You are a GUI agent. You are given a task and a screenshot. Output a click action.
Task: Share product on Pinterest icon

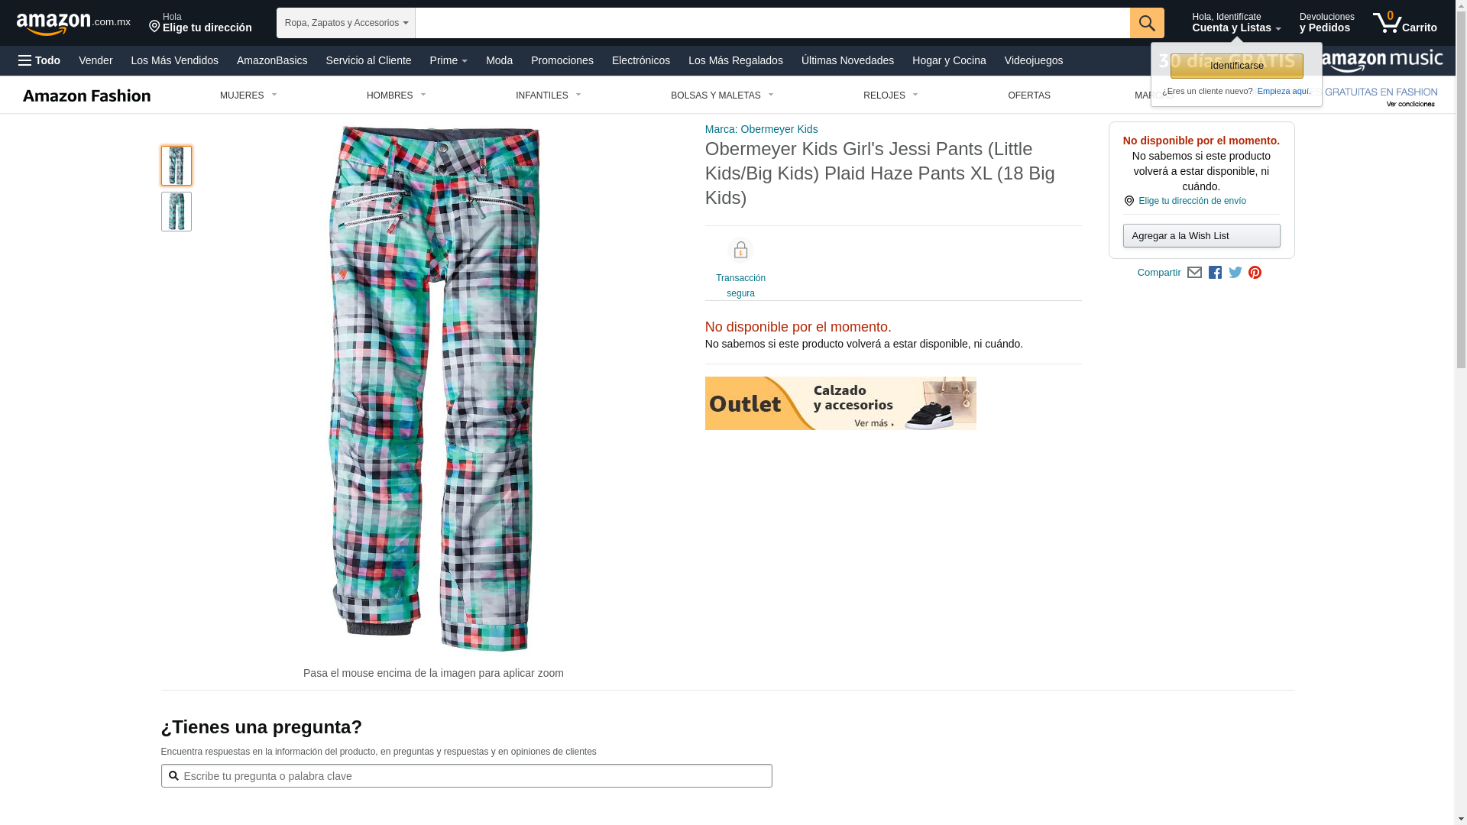point(1255,273)
